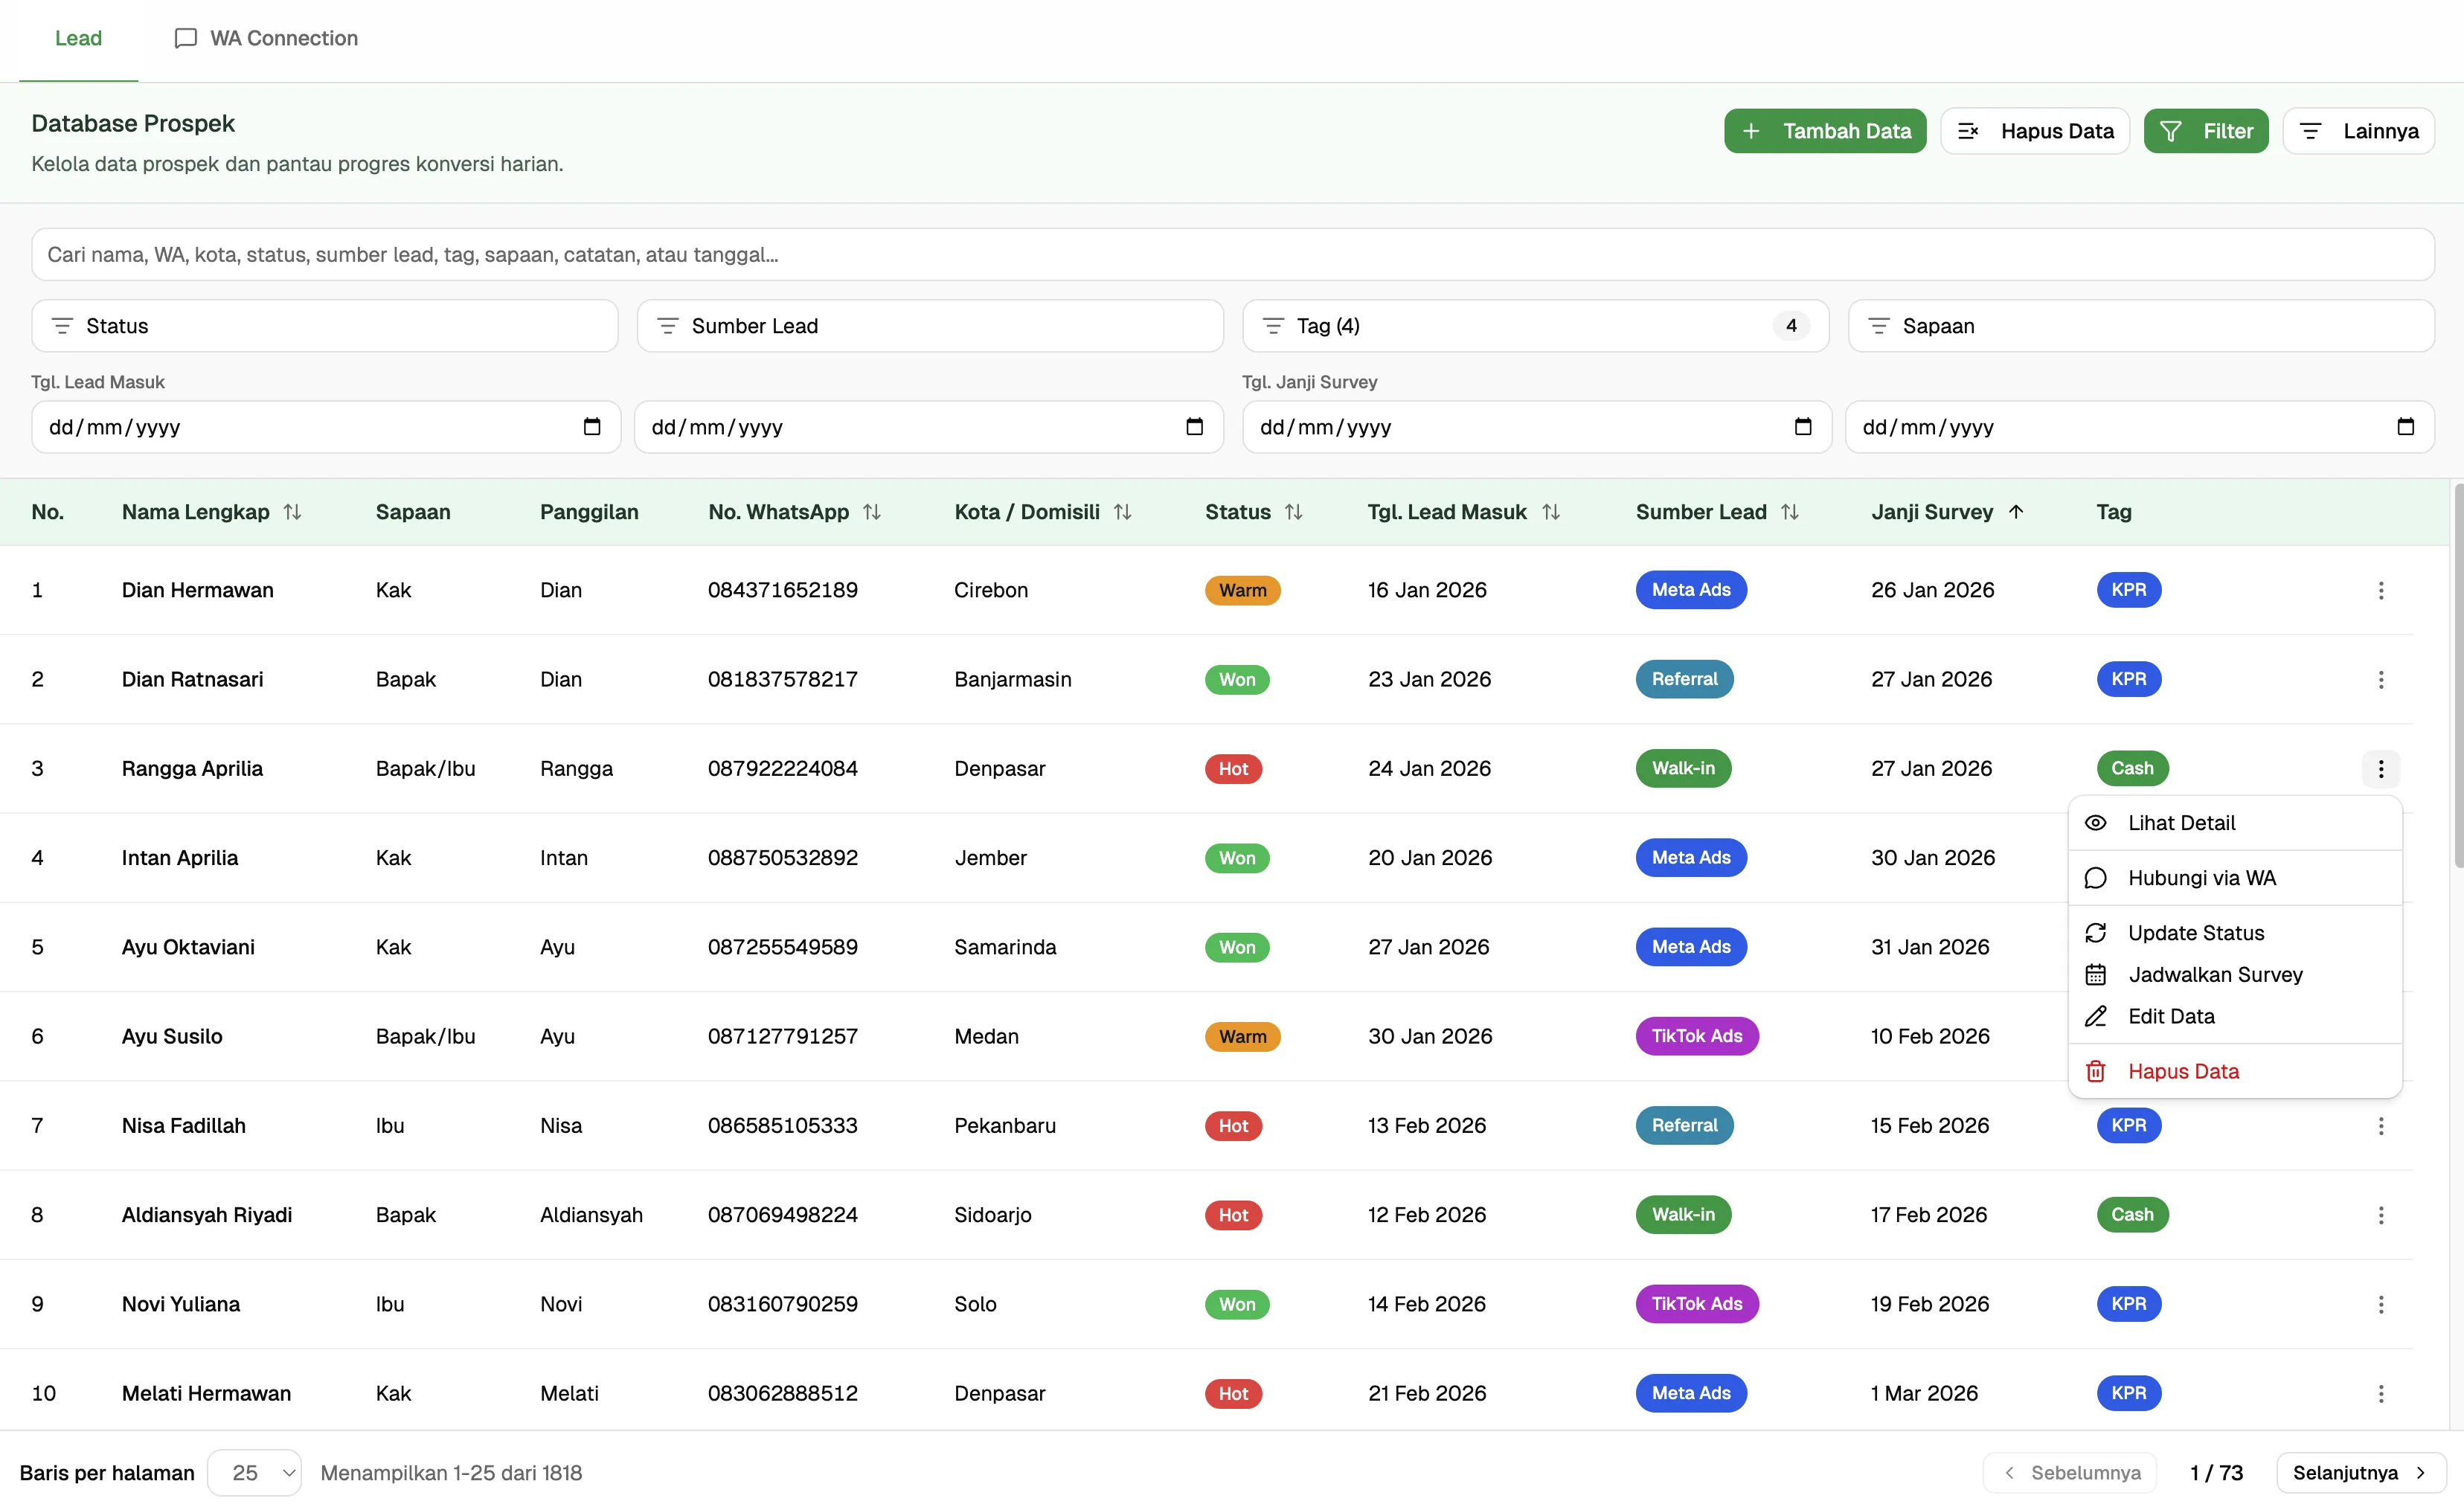The image size is (2464, 1510).
Task: Click the city Banjarmasin cell
Action: tap(1012, 679)
